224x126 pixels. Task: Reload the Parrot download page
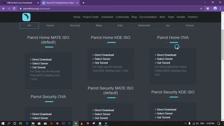click(14, 8)
